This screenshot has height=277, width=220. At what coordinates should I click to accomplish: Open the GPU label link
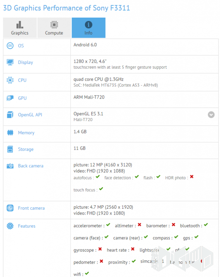tap(22, 98)
